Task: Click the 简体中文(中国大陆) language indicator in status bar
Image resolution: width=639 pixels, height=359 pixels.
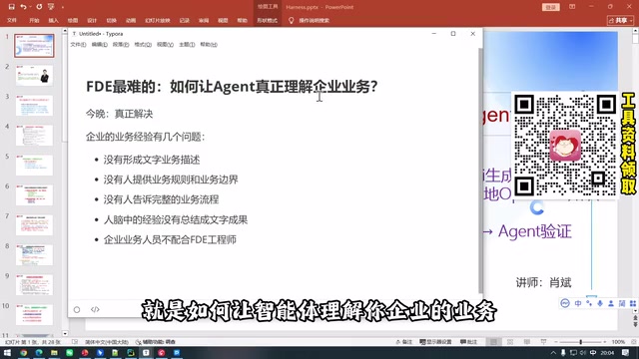Action: click(107, 342)
